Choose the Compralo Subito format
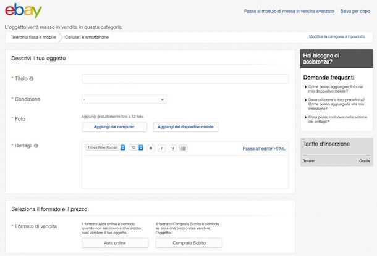377x256 pixels. tap(189, 243)
